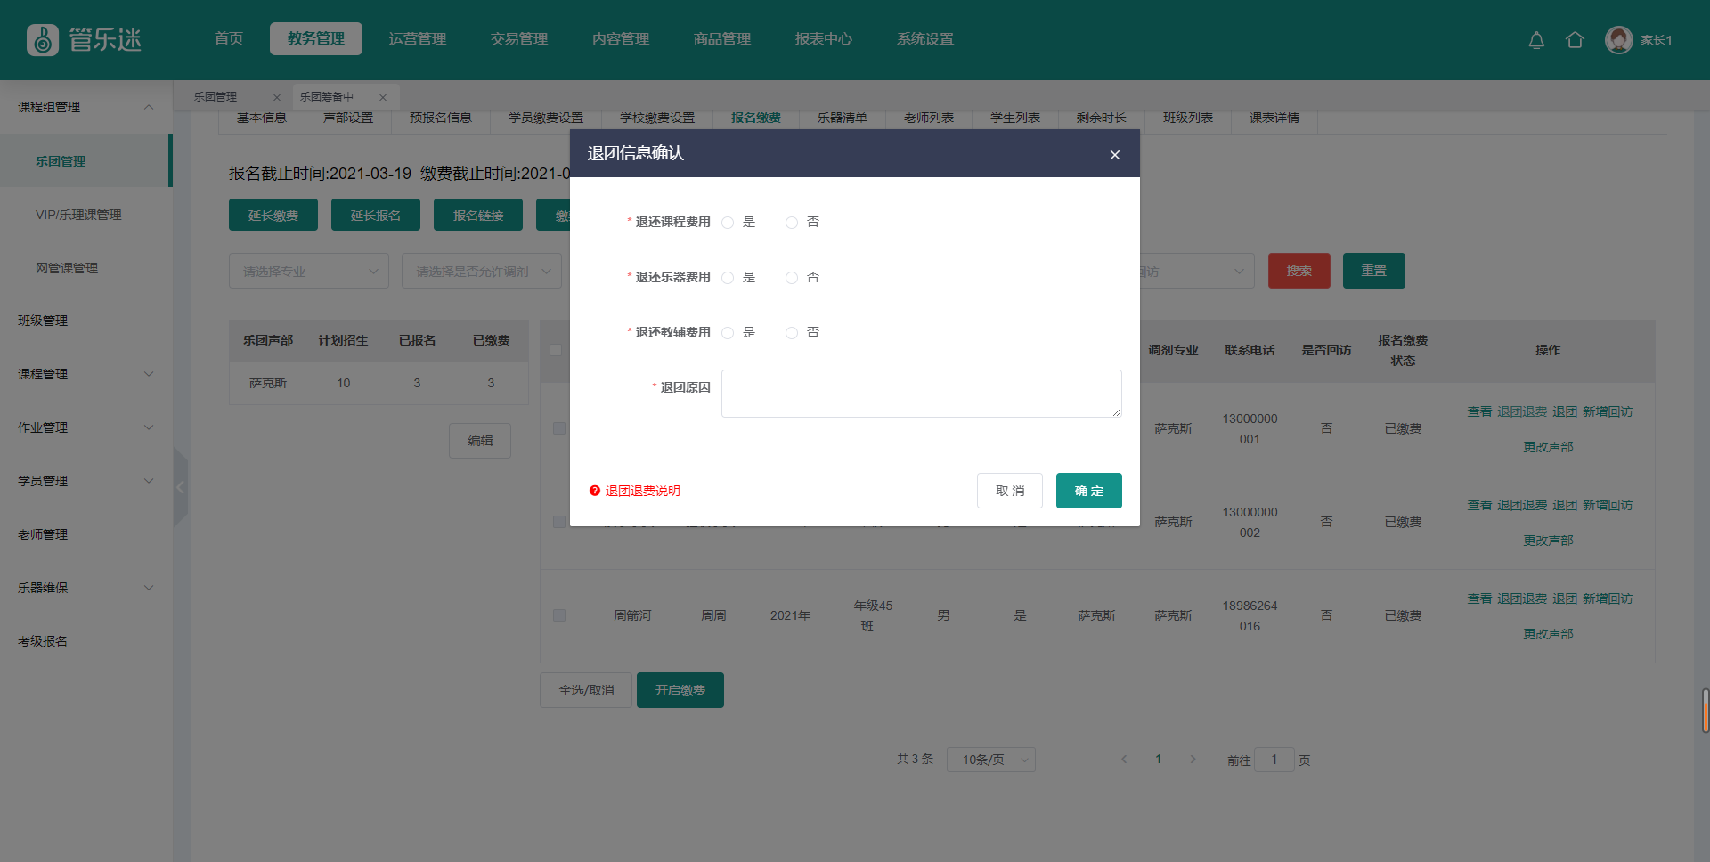Select 否 for 退还乐器费用
This screenshot has height=862, width=1710.
[792, 278]
